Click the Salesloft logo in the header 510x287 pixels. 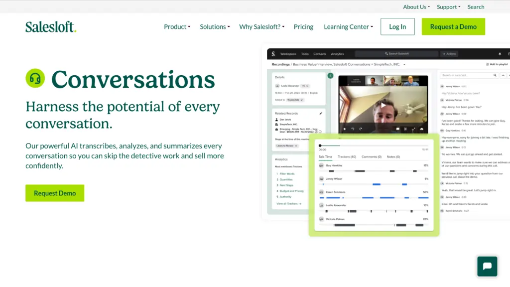pyautogui.click(x=51, y=27)
